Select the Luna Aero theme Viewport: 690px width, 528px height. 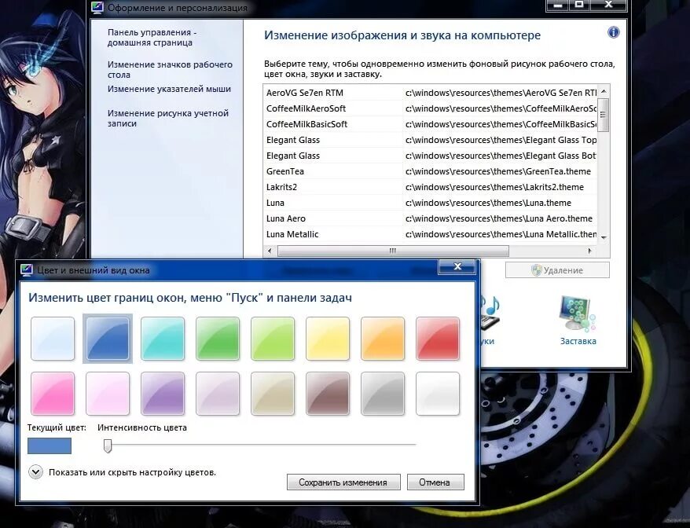(431, 218)
